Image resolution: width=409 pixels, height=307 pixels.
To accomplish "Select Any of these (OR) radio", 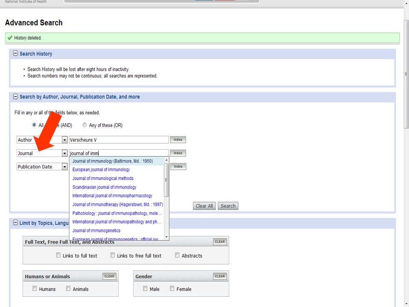I will 84,125.
